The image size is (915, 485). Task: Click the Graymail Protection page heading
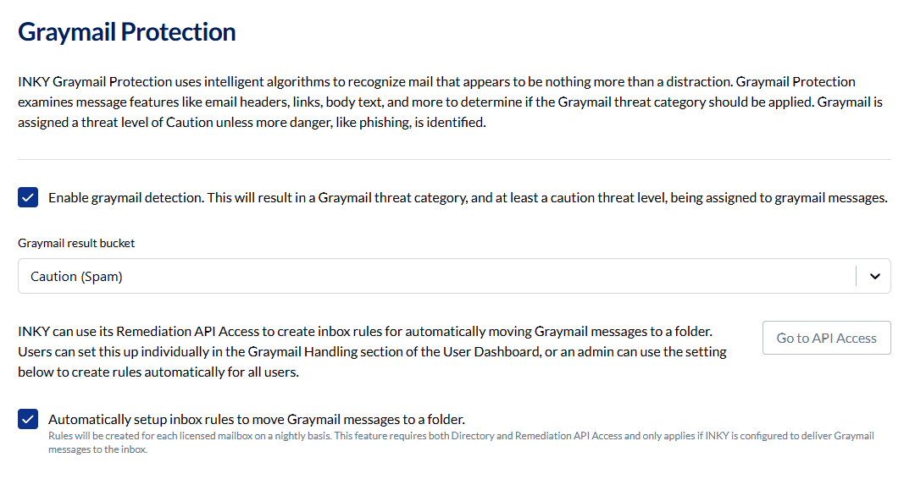point(127,32)
